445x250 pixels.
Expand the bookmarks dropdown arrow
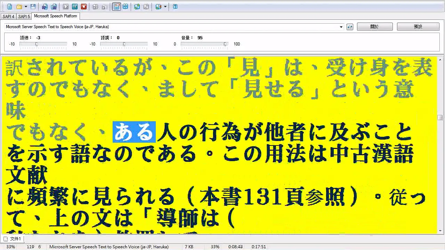pos(165,7)
